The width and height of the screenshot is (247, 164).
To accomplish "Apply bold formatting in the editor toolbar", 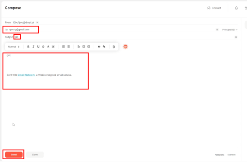I will point(28,47).
